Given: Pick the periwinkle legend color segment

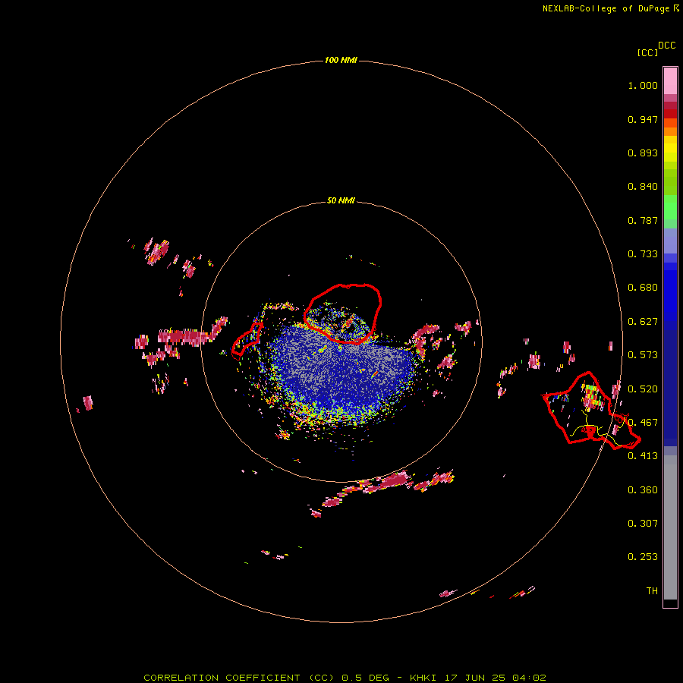Looking at the screenshot, I should click(670, 241).
